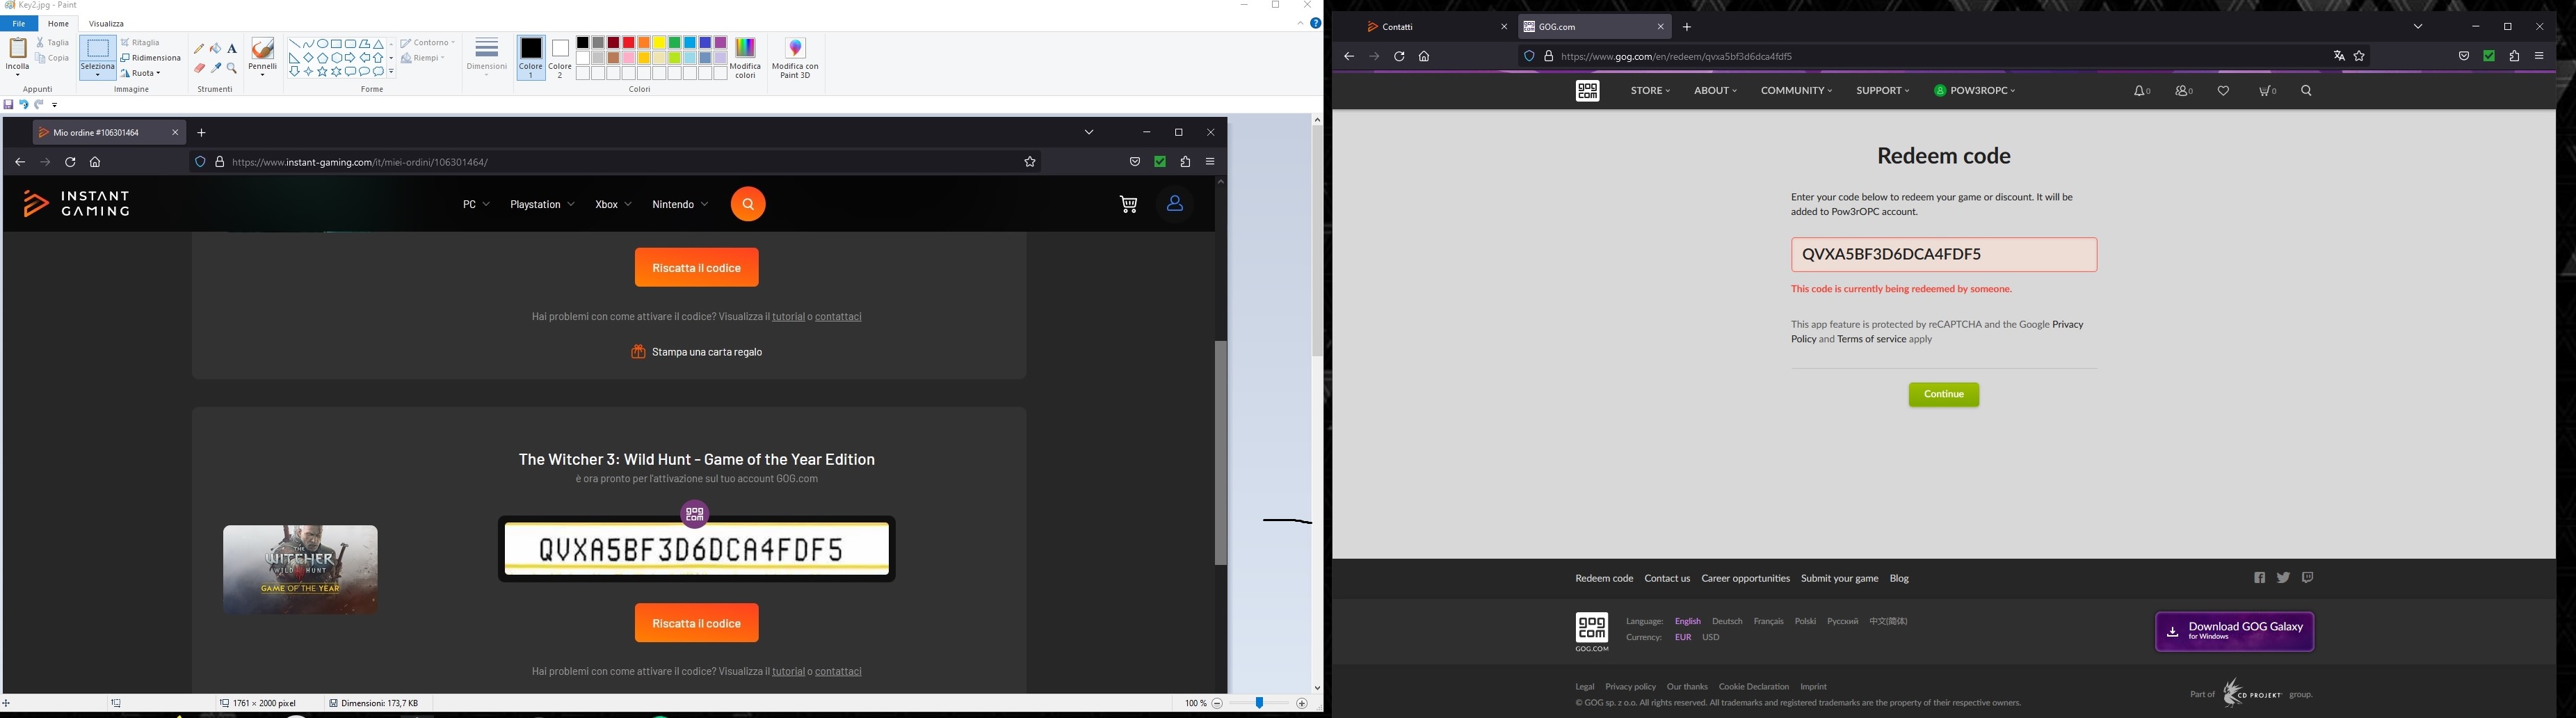Image resolution: width=2576 pixels, height=718 pixels.
Task: Activate Colore 2 in Paint
Action: 560,58
